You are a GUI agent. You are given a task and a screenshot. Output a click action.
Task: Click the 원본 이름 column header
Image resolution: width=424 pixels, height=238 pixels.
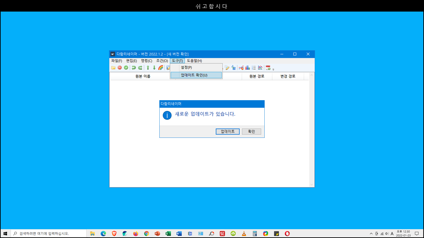(x=143, y=76)
